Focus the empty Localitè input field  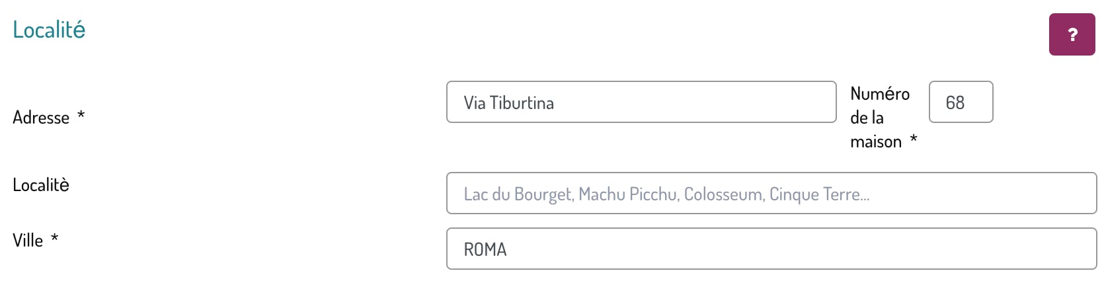tap(771, 193)
